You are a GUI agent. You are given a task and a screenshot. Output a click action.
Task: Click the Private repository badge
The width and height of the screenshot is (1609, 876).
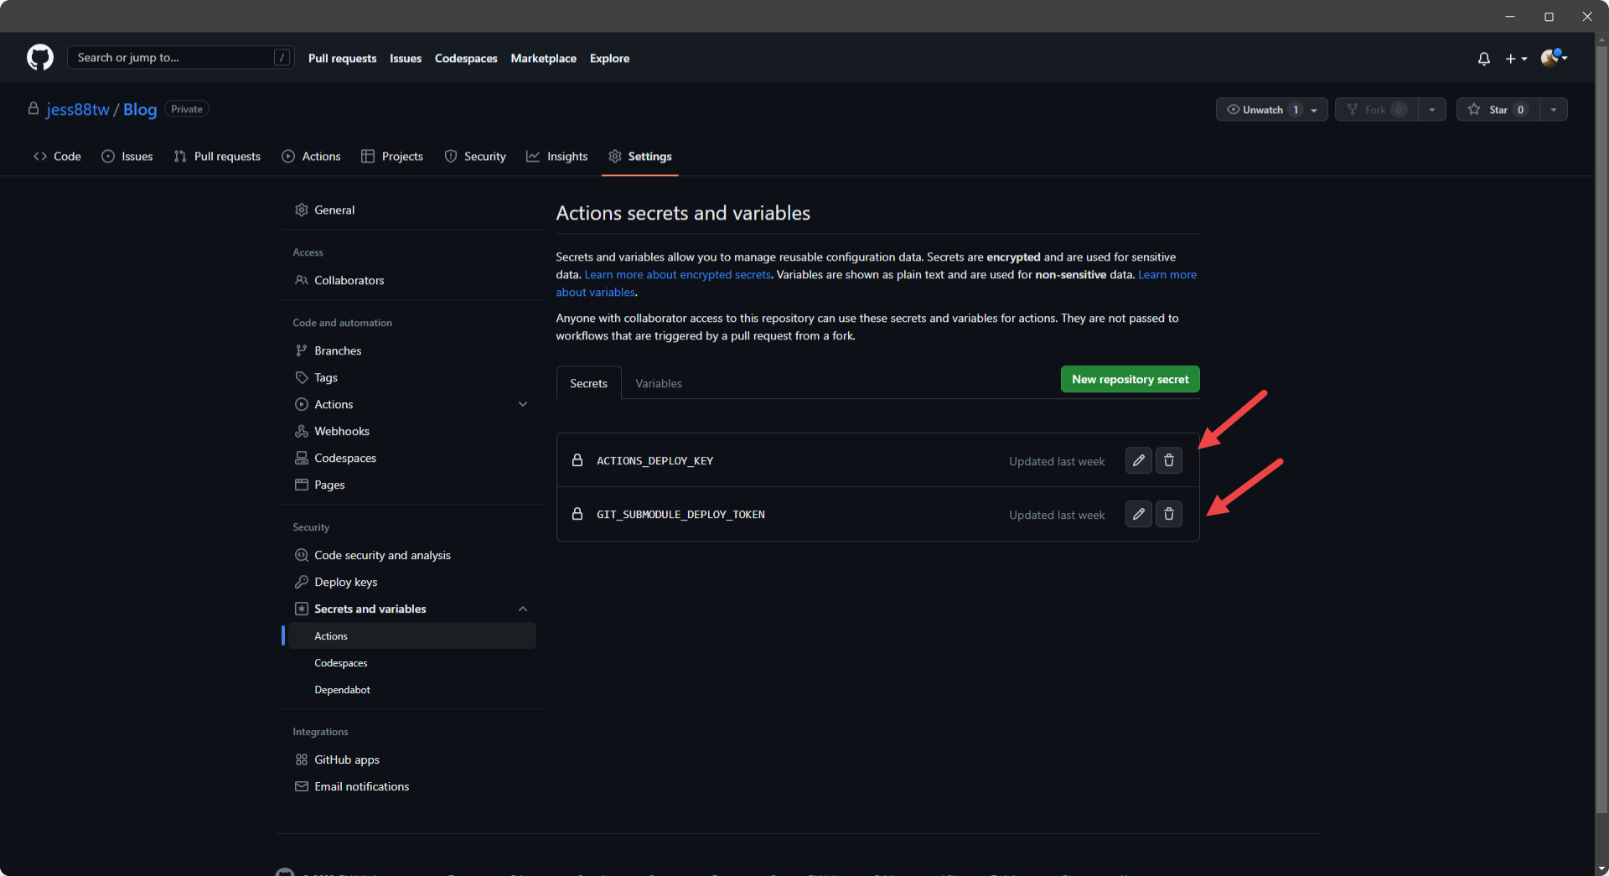pyautogui.click(x=187, y=109)
